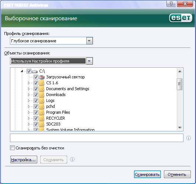Expand the Documents and Settings node
This screenshot has width=196, height=184.
coord(29,89)
